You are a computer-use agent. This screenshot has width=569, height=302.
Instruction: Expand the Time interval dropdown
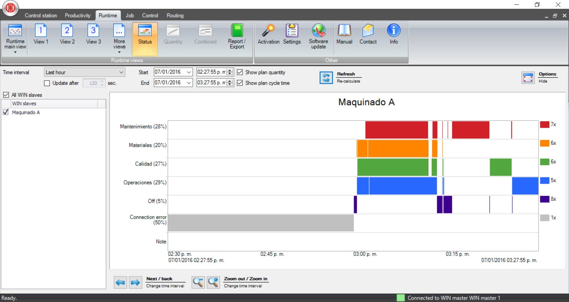[121, 72]
